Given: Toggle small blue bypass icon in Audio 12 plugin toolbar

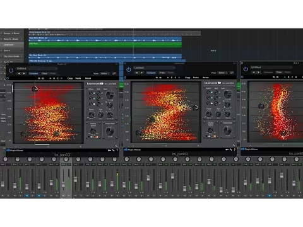Looking at the screenshot, I should click(x=8, y=78).
